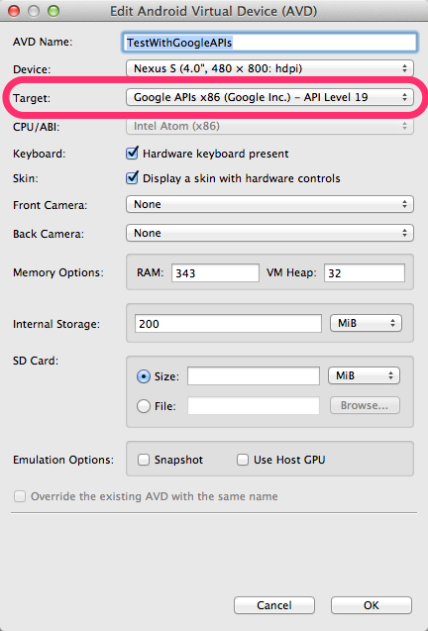Enable the Snapshot checkbox
Image resolution: width=428 pixels, height=631 pixels.
(144, 460)
